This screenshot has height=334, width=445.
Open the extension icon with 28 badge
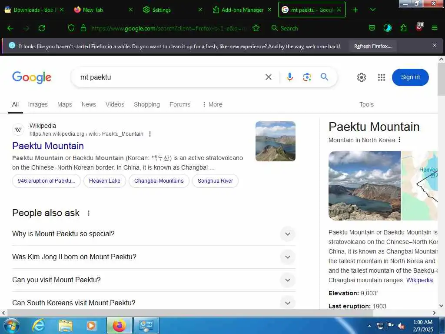point(419,27)
